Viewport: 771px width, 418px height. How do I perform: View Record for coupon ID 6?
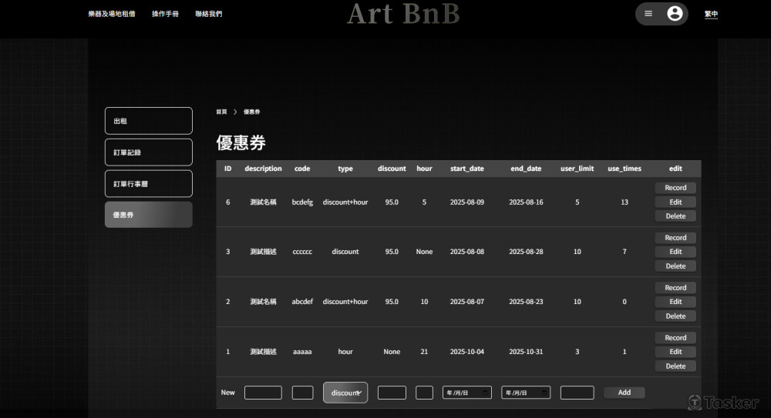pos(675,188)
